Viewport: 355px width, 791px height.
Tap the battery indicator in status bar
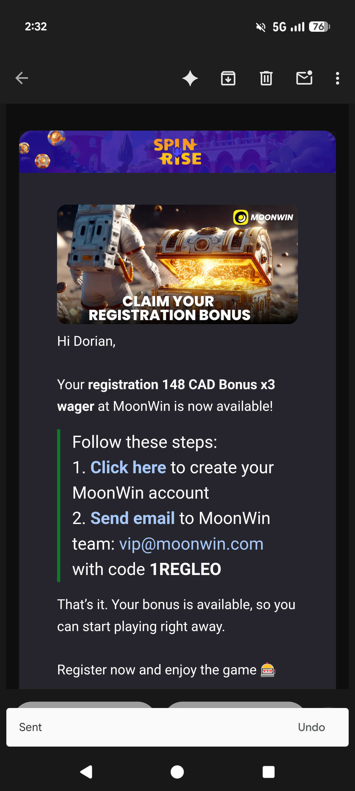(319, 27)
